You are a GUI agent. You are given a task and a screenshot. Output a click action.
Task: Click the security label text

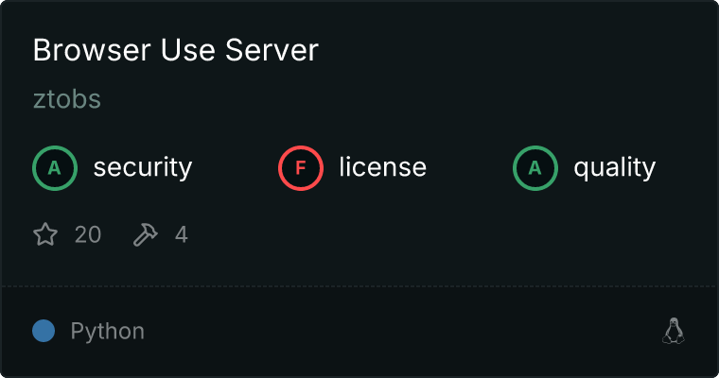click(142, 168)
